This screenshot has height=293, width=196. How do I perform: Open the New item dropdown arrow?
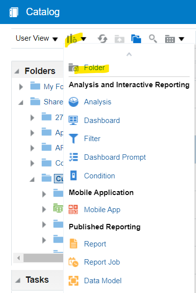click(83, 39)
